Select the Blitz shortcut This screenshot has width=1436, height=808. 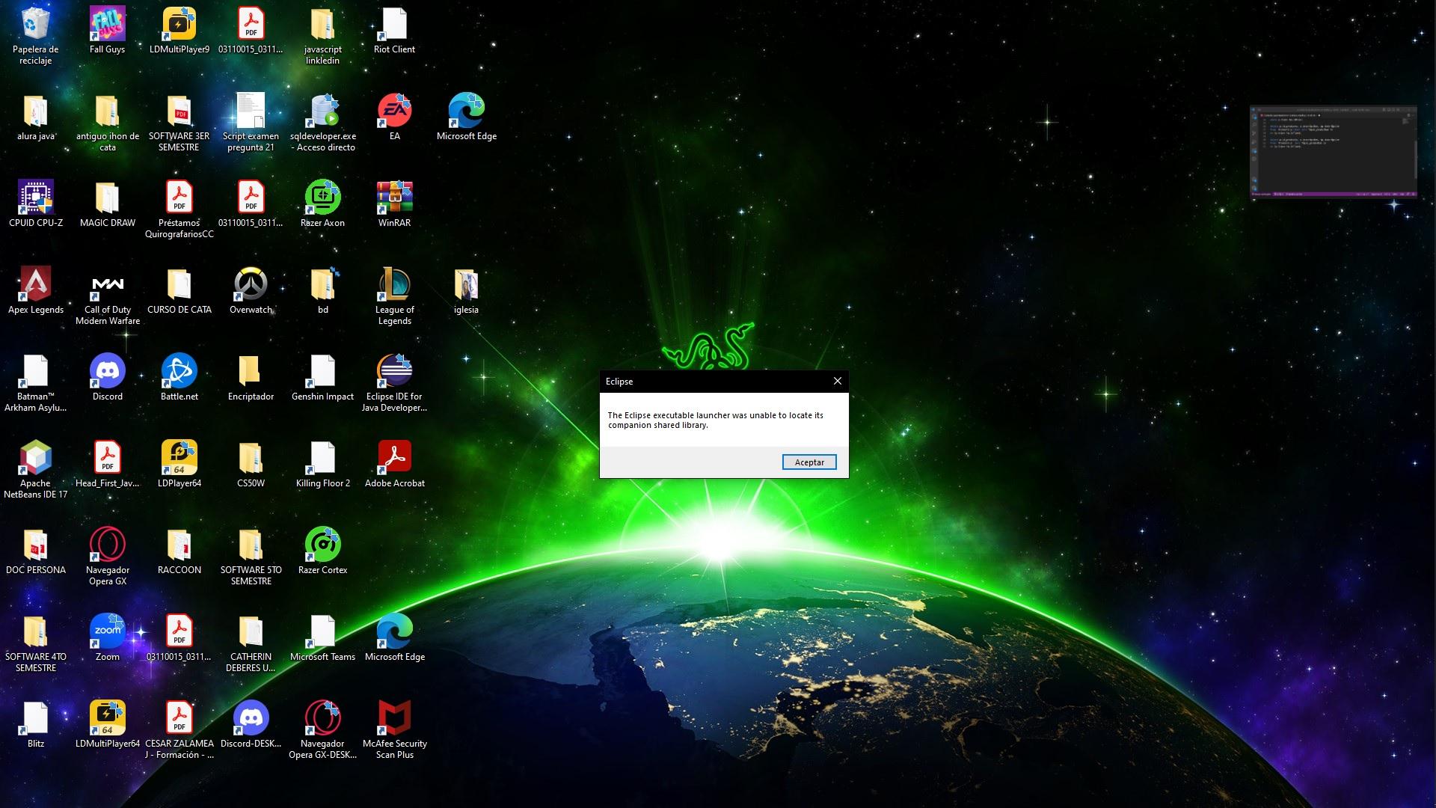(35, 724)
